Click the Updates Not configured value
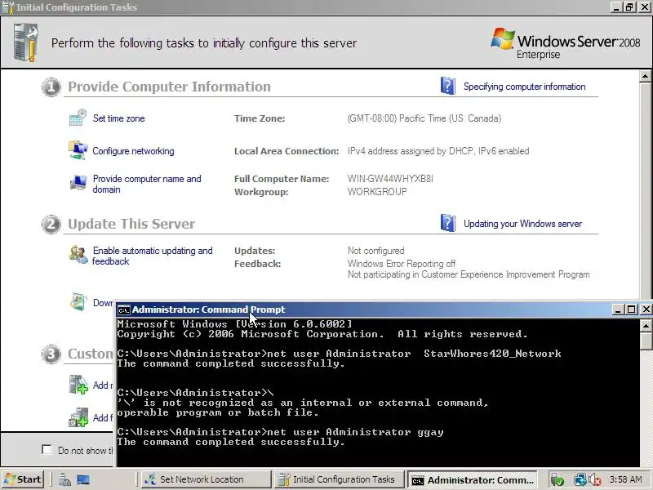653x490 pixels. coord(376,251)
